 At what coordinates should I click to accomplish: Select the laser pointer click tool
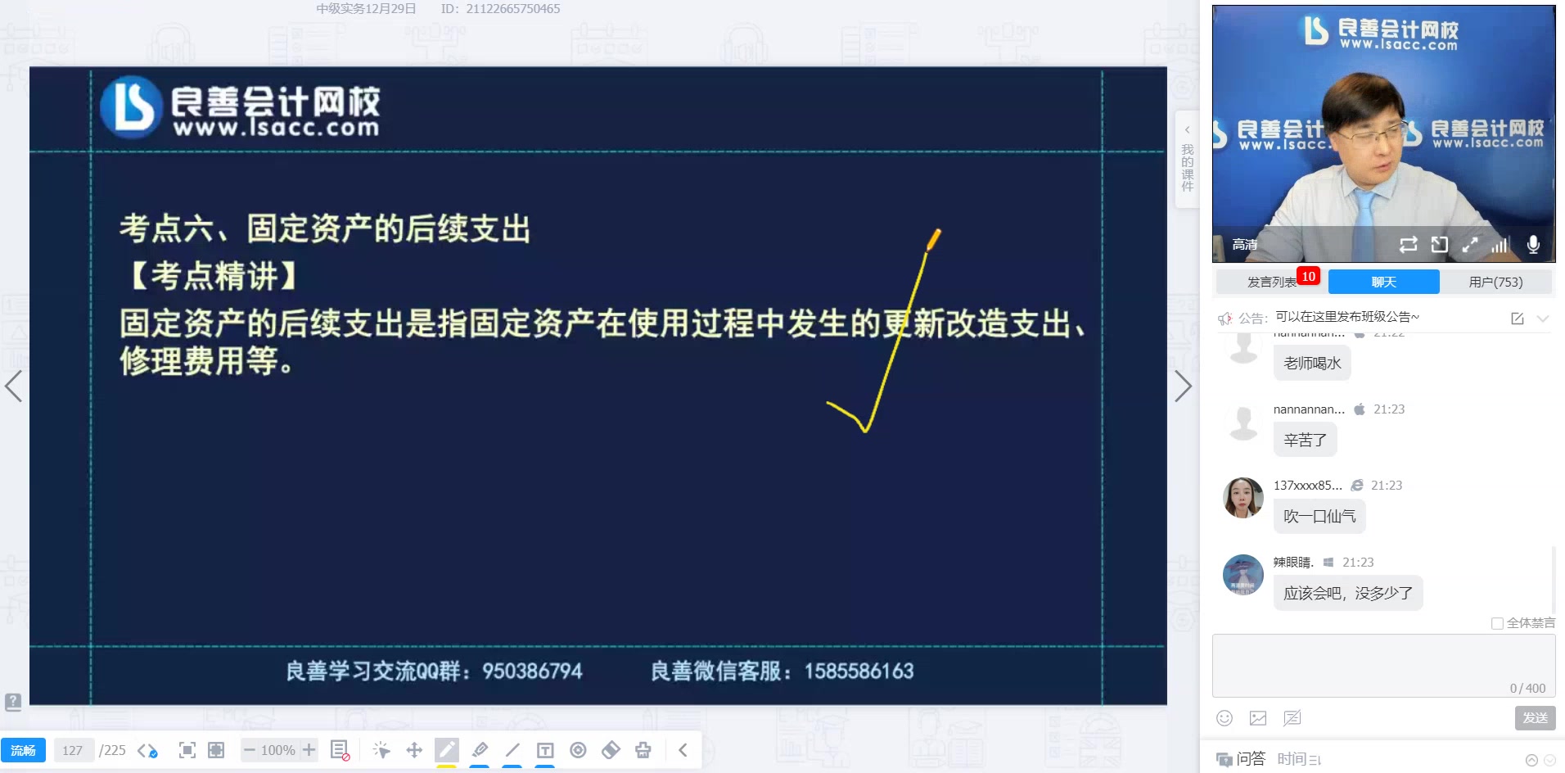[x=381, y=750]
